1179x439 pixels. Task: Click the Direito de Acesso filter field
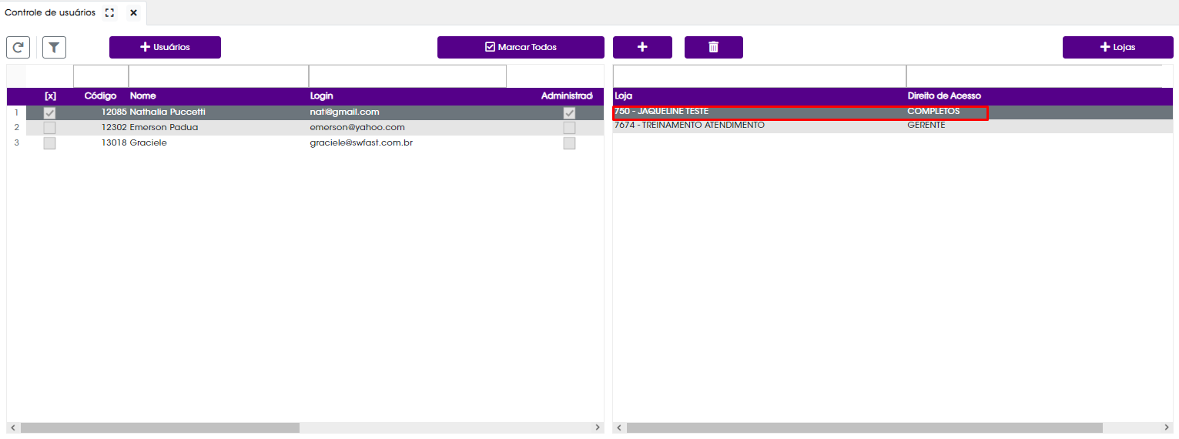[1034, 76]
